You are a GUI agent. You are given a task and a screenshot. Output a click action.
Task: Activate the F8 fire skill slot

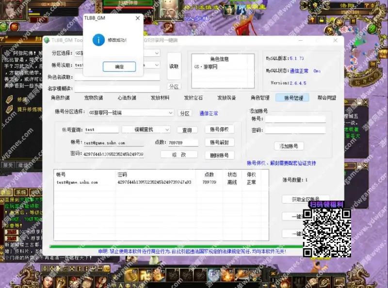[227, 275]
